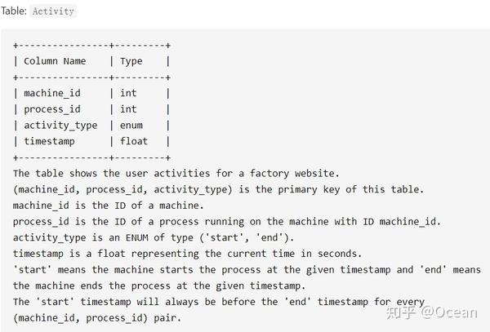Click the primary key description line
Viewport: 490px width, 332px height.
(218, 189)
